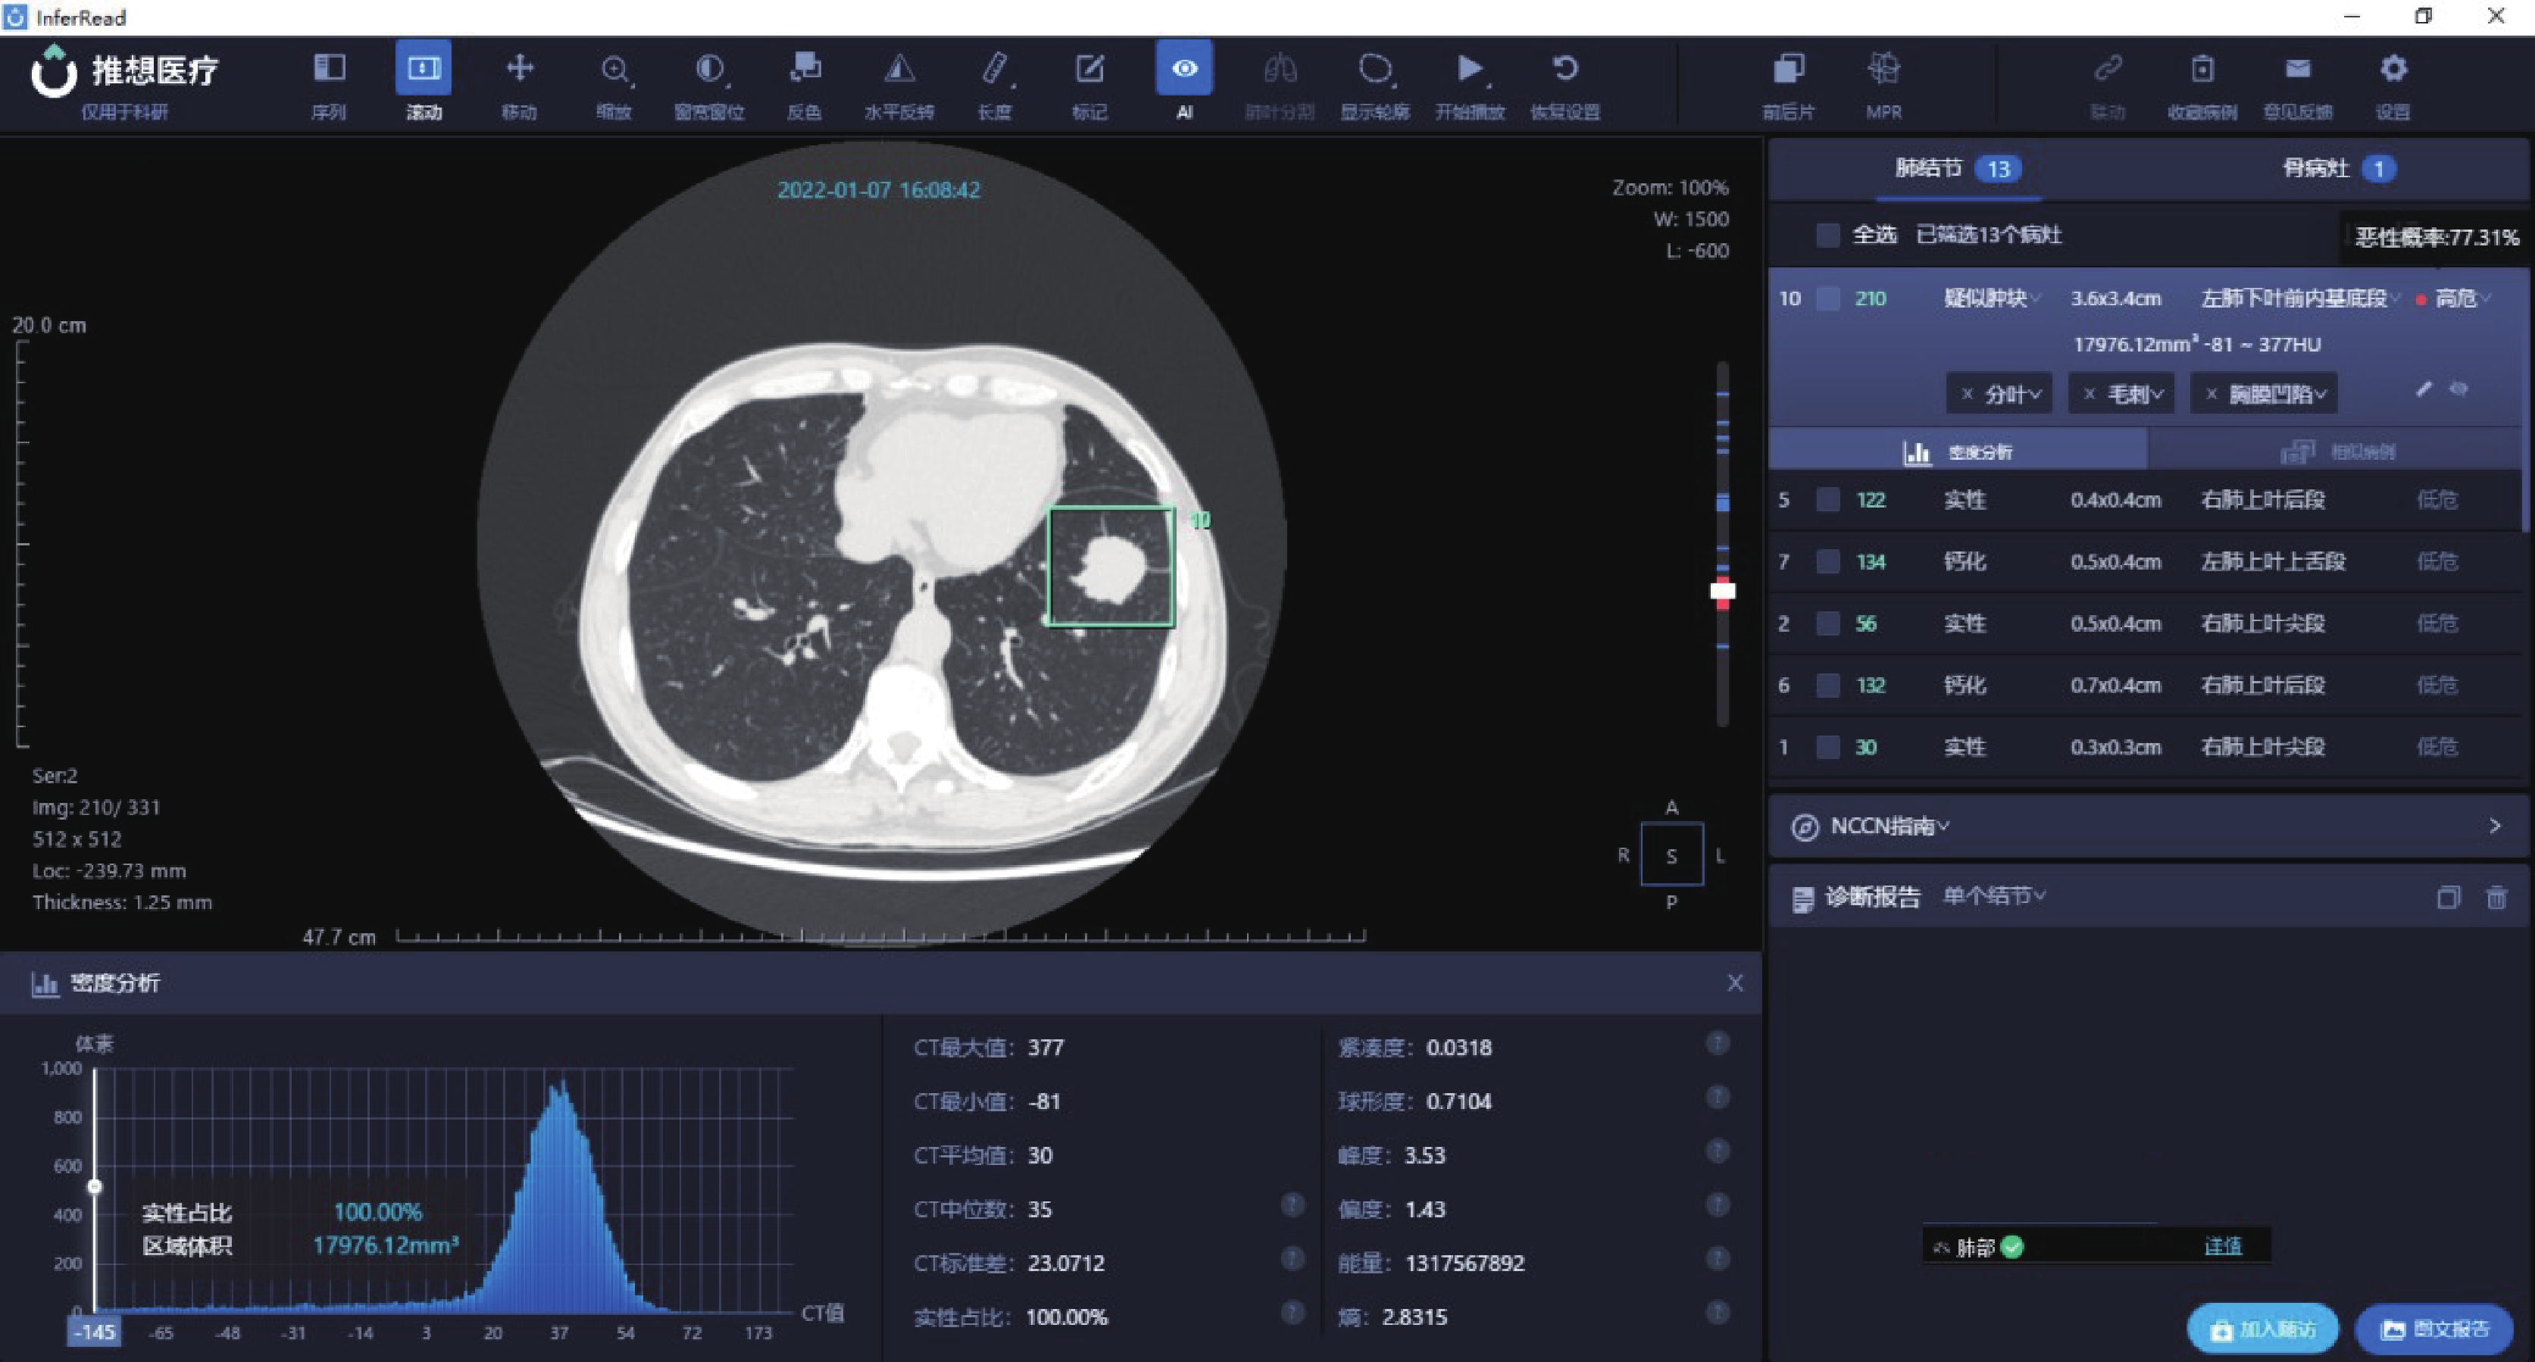Select the 移动 (Move) tool
The width and height of the screenshot is (2535, 1362).
pyautogui.click(x=519, y=85)
